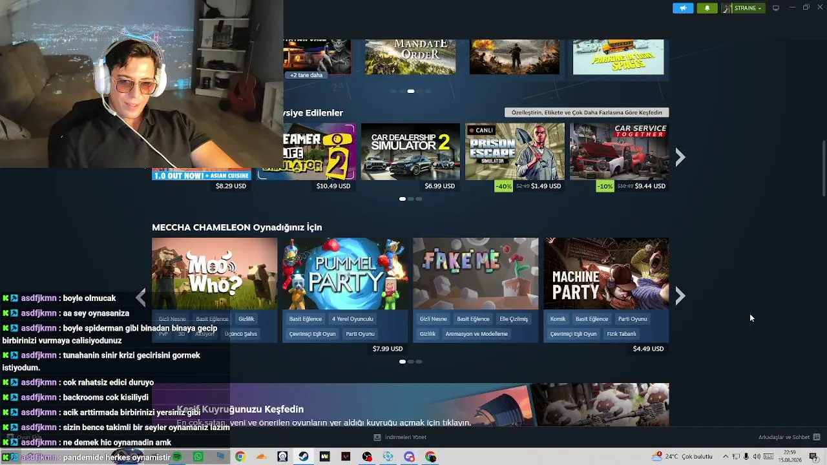The height and width of the screenshot is (465, 827).
Task: Show next MECCHA CHAMELEON row games arrow
Action: [x=680, y=296]
